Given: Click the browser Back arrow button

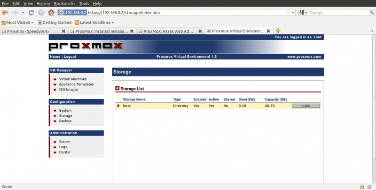Looking at the screenshot, I should (x=5, y=13).
